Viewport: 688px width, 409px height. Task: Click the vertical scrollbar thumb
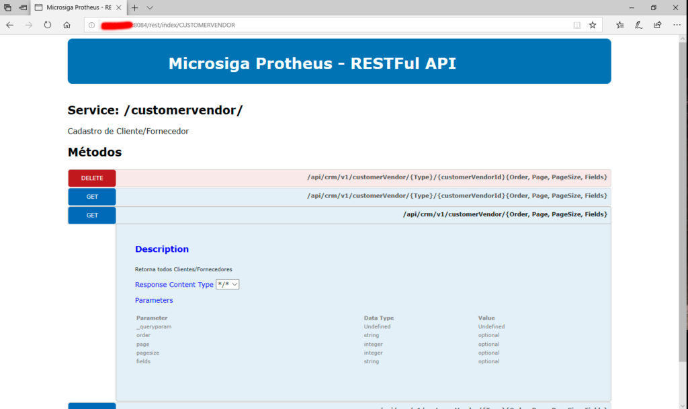click(683, 201)
